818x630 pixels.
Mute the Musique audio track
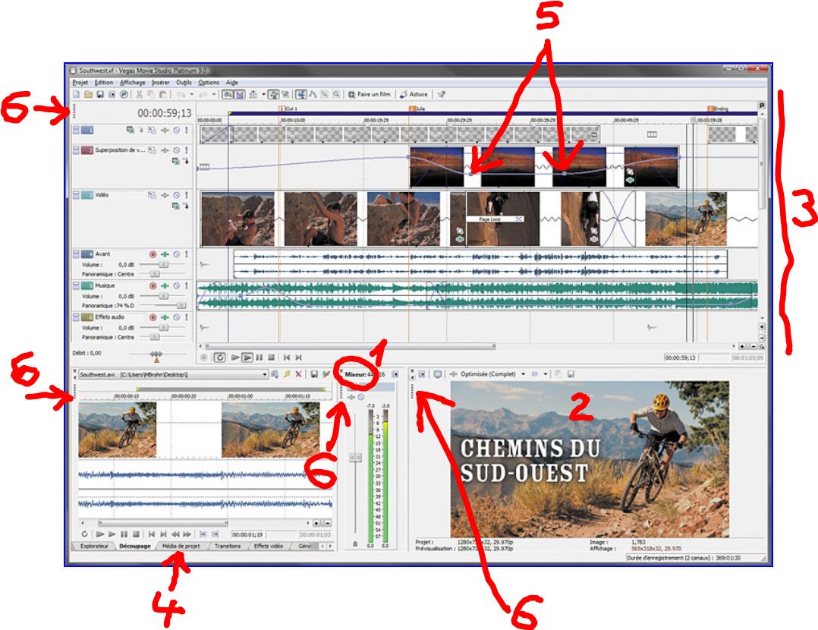pos(176,286)
